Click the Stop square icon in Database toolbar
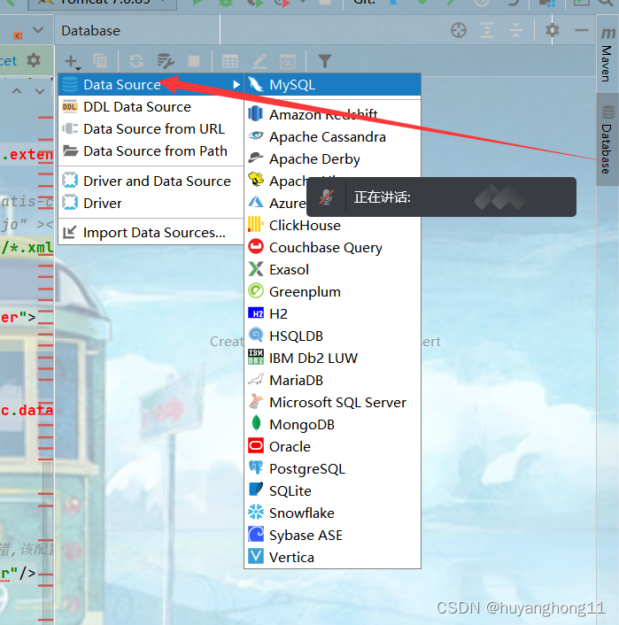The image size is (619, 625). (194, 61)
